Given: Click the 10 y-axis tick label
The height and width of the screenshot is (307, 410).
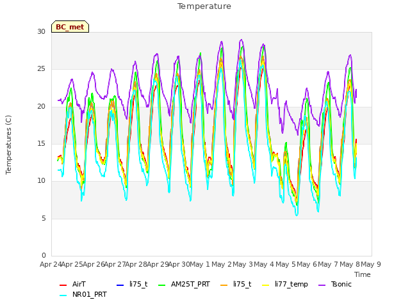Looking at the screenshot, I should [x=41, y=181].
